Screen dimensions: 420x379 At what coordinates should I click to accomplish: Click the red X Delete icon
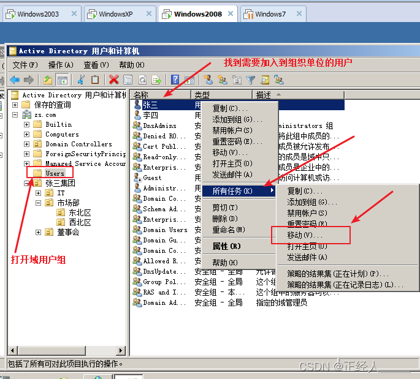(114, 80)
